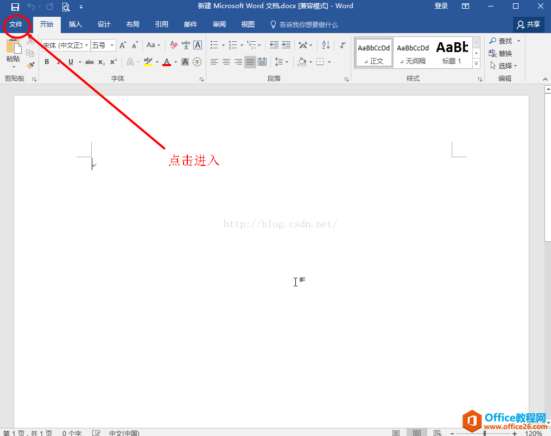The height and width of the screenshot is (436, 551).
Task: Click the Text Effects outlined A icon
Action: click(130, 62)
